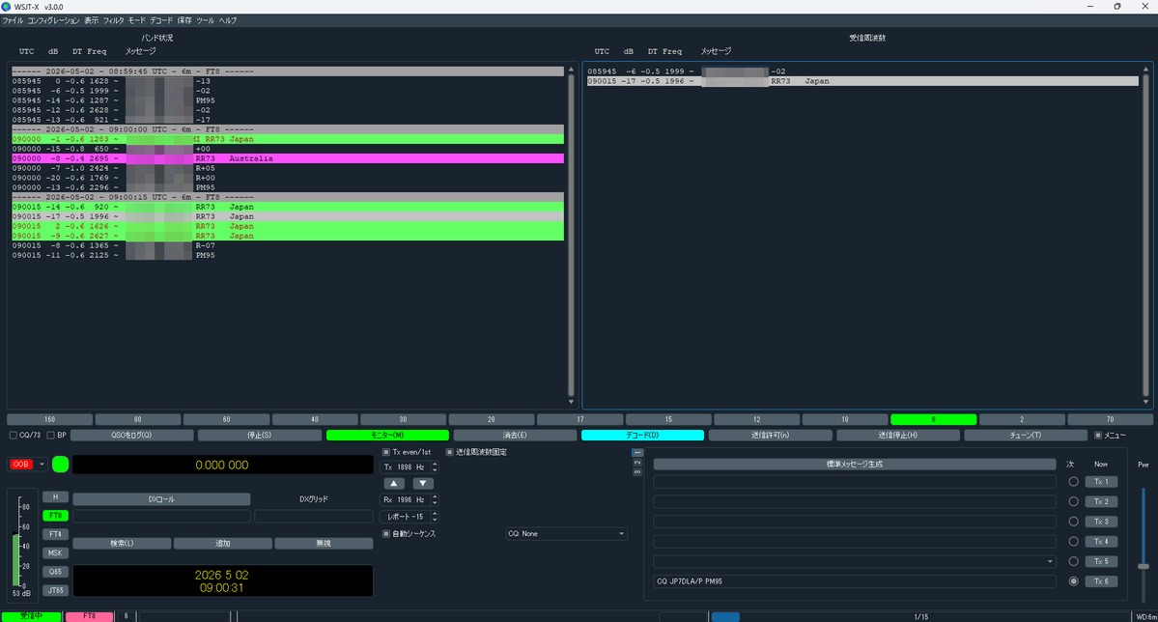1158x622 pixels.
Task: Decrease the Rx 1996 Hz spinner
Action: tap(435, 502)
